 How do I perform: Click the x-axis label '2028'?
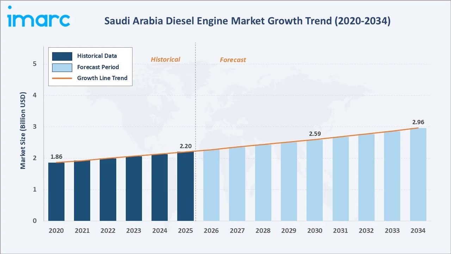[263, 231]
